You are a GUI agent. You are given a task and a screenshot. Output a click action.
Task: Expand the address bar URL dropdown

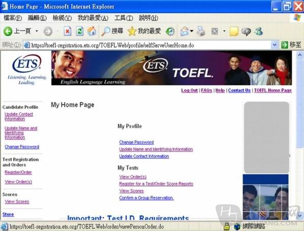pos(275,45)
